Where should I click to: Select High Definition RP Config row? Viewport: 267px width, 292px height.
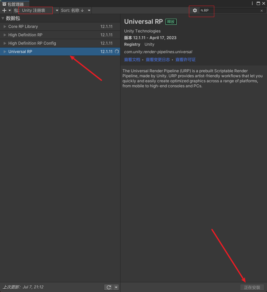point(60,43)
